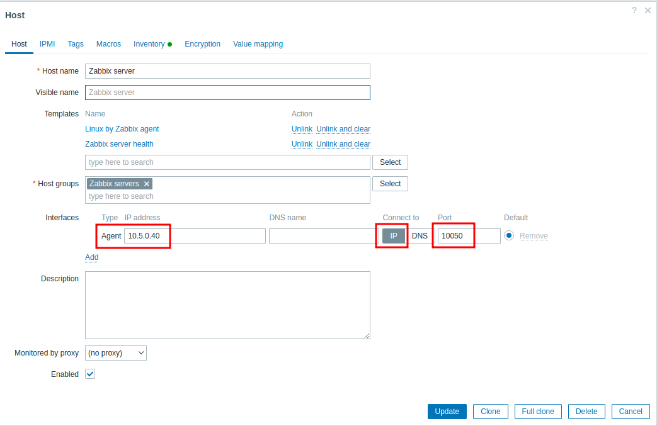Open the IPMI tab
The image size is (657, 426).
click(x=47, y=44)
